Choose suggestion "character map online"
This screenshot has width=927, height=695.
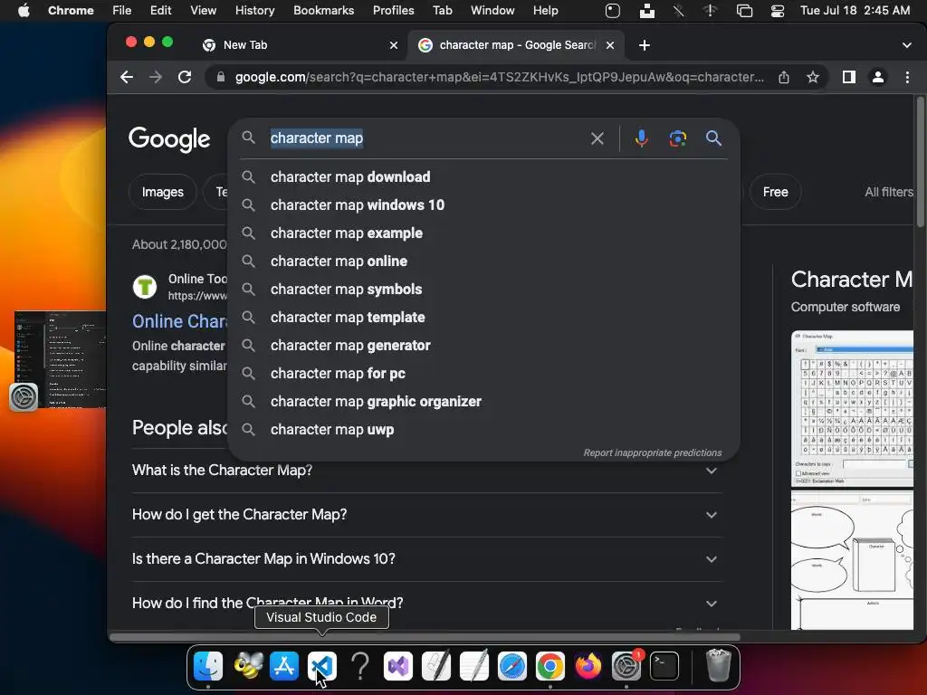tap(483, 262)
